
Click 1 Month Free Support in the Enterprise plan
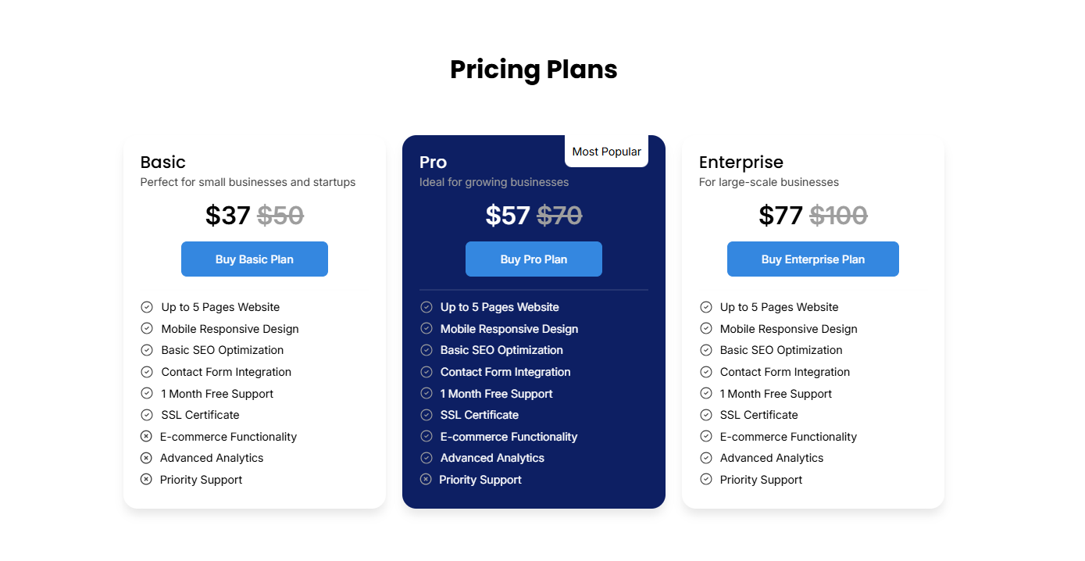[776, 394]
